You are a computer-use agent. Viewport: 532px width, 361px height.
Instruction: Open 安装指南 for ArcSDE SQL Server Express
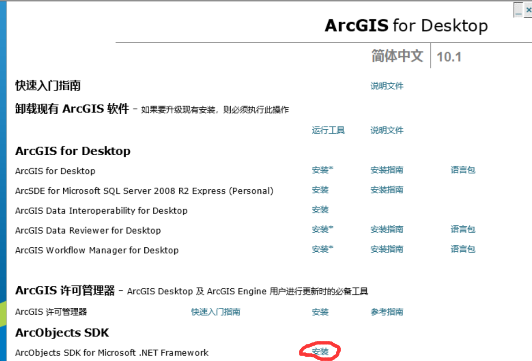[387, 190]
